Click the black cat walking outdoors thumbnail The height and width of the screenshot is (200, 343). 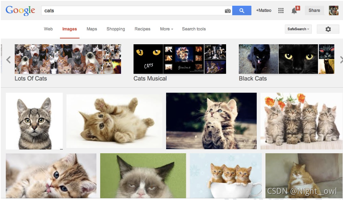pos(258,59)
